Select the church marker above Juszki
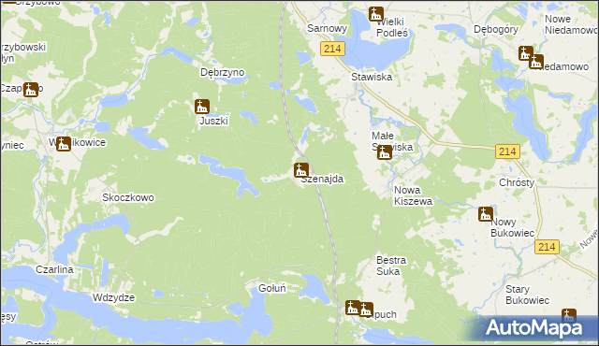The height and width of the screenshot is (346, 599). pyautogui.click(x=202, y=107)
